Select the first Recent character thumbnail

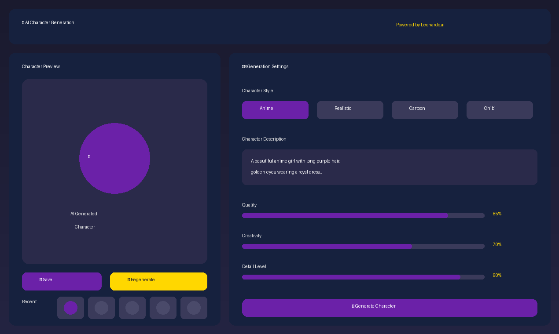click(x=70, y=308)
